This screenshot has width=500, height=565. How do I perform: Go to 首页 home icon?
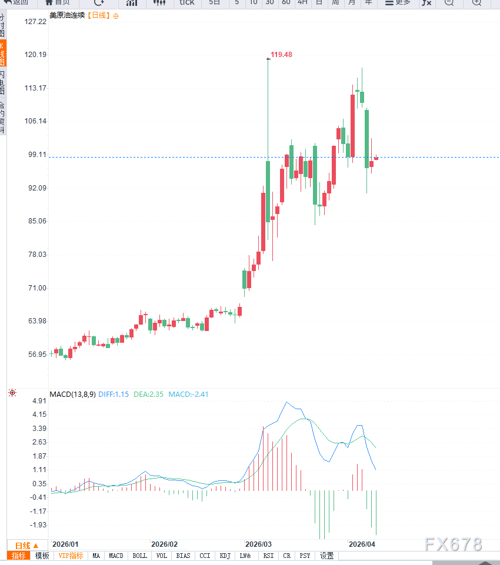[x=57, y=2]
